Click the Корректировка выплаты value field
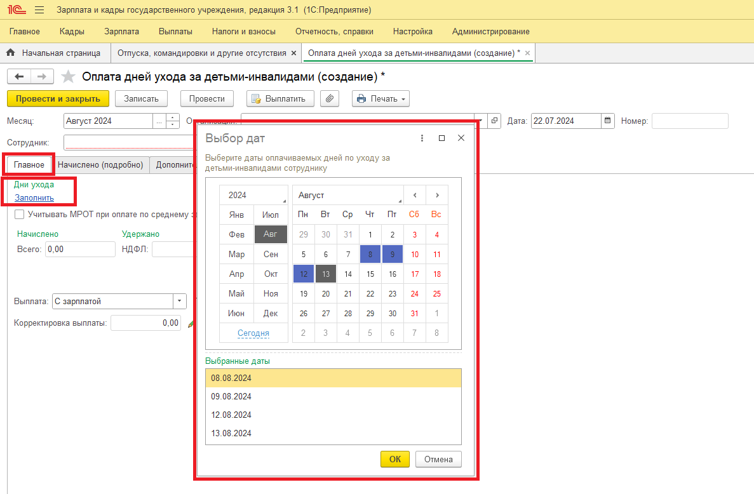This screenshot has height=494, width=754. pos(145,323)
